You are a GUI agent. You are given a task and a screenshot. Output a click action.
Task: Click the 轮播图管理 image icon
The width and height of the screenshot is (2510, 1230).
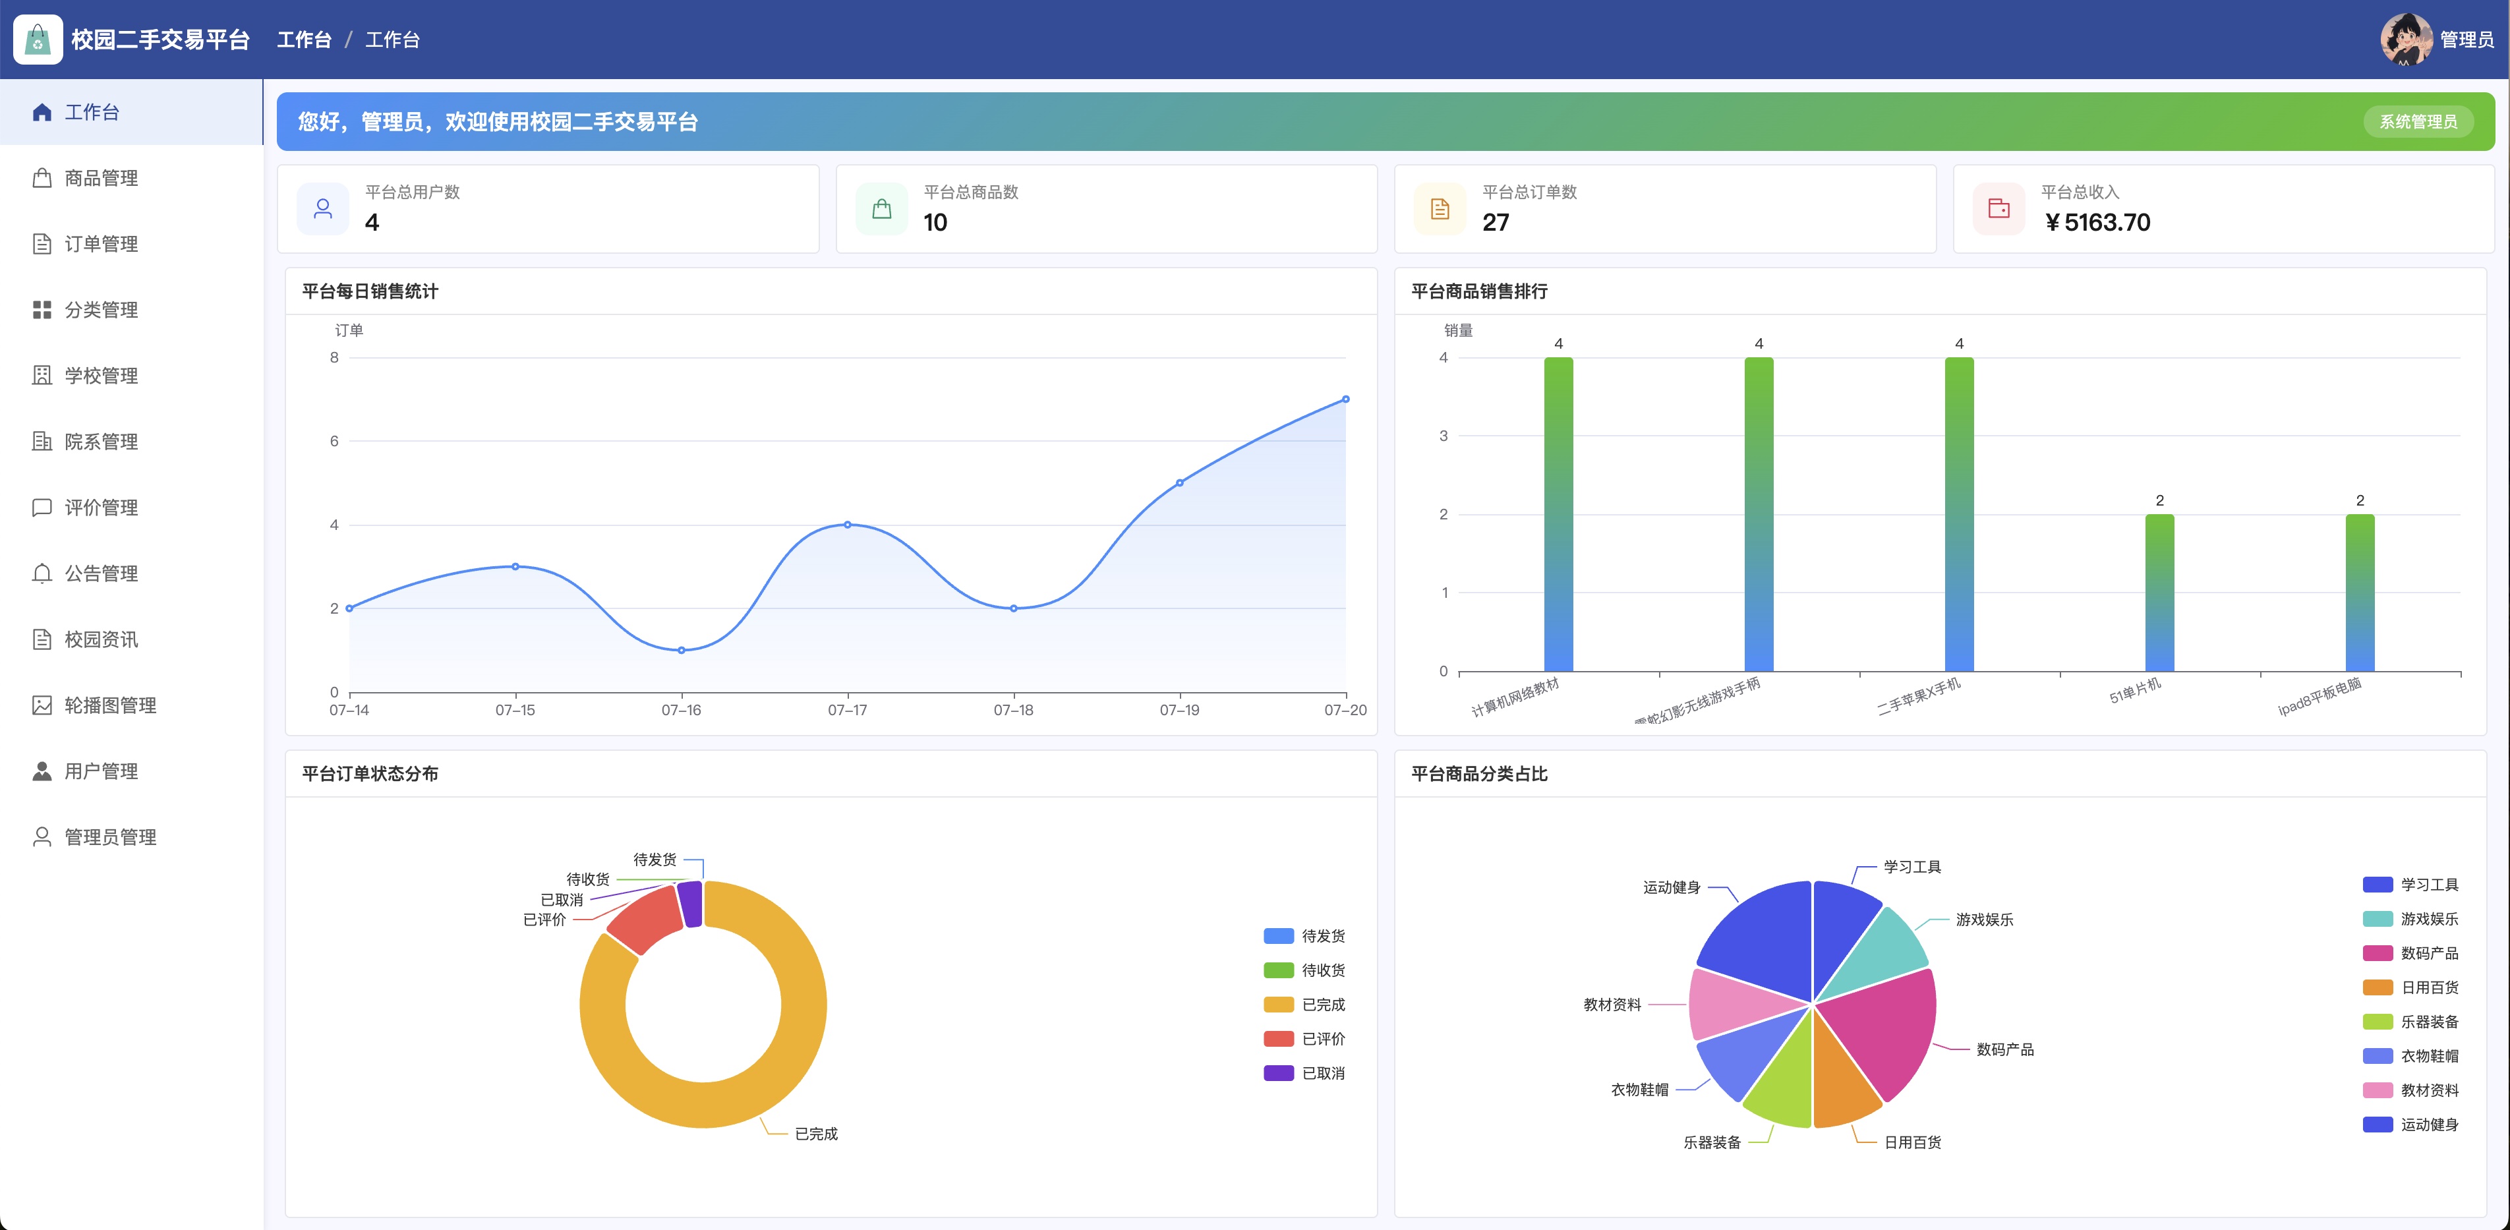click(x=42, y=706)
